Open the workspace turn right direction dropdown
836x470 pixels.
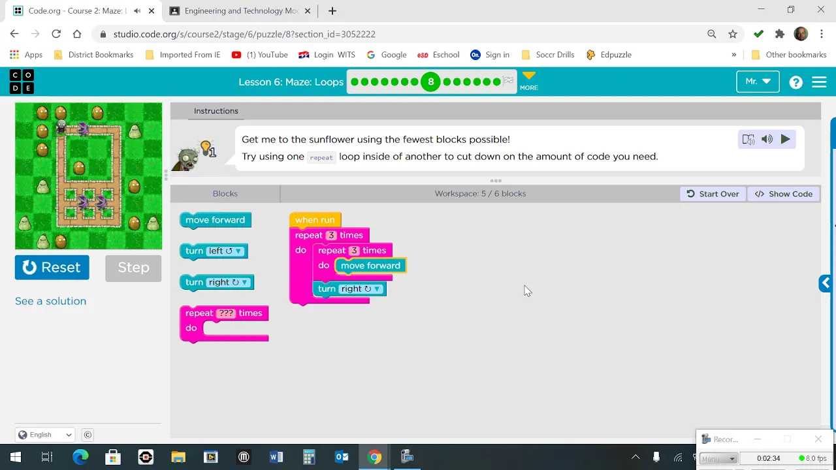pos(361,289)
